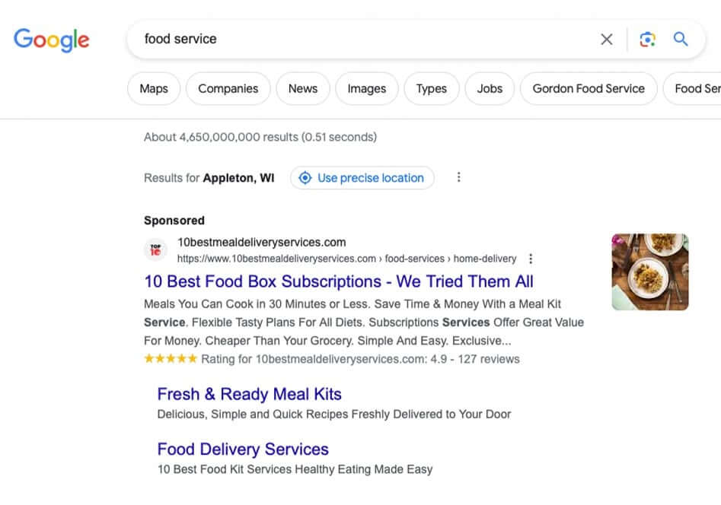Image resolution: width=721 pixels, height=505 pixels.
Task: Select the Companies filter chip
Action: [228, 88]
